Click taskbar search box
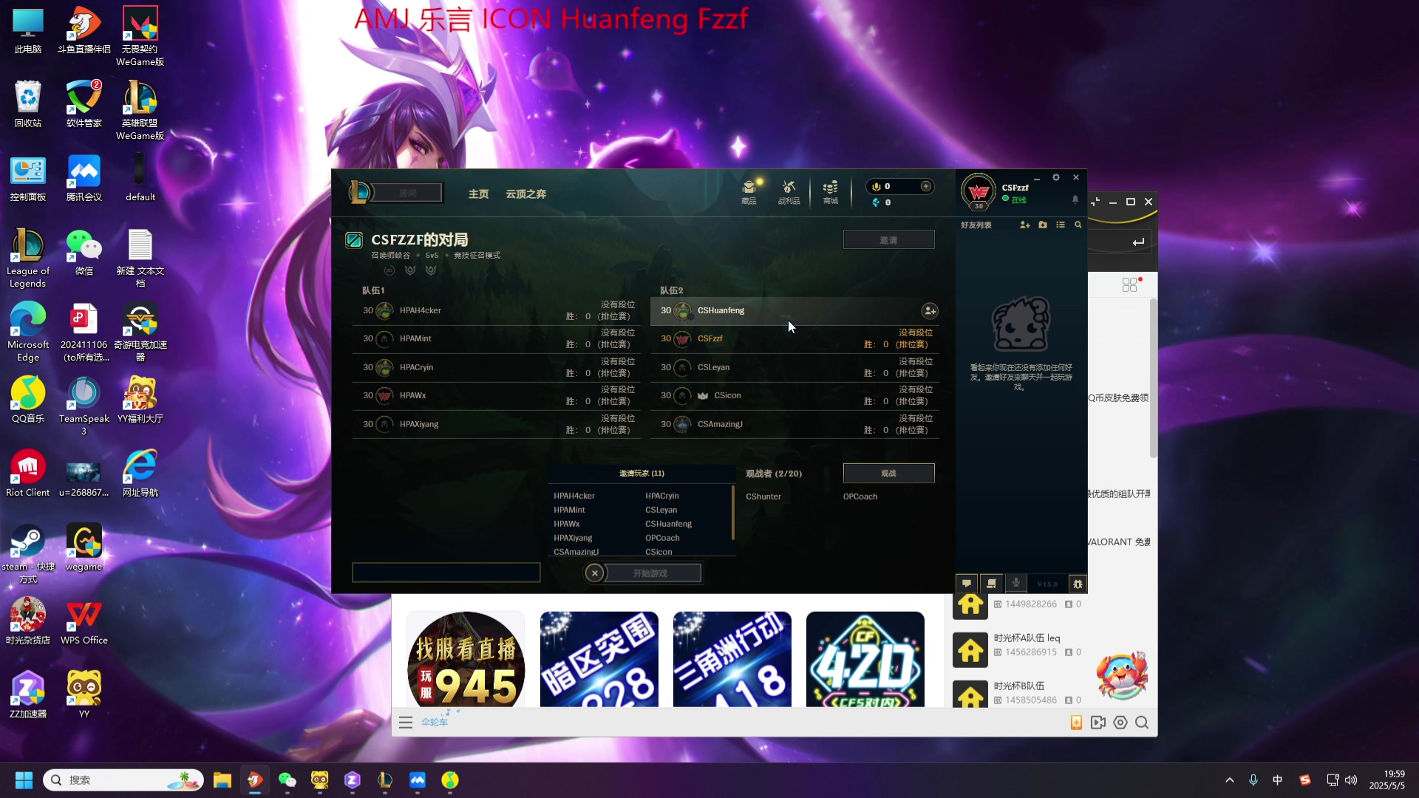Image resolution: width=1419 pixels, height=798 pixels. click(x=123, y=780)
